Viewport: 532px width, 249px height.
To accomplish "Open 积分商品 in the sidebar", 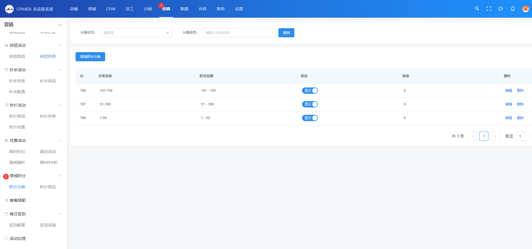I will tap(48, 187).
